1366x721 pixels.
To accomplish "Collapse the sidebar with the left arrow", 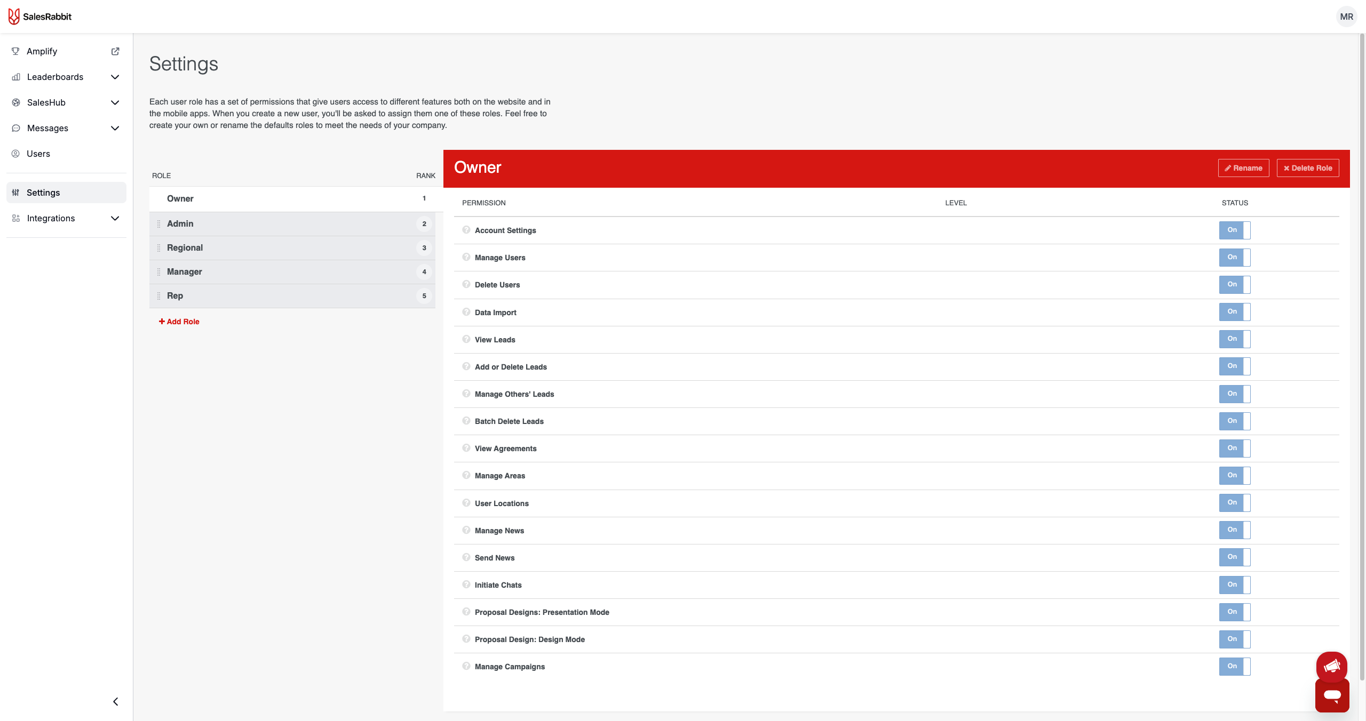I will point(116,701).
